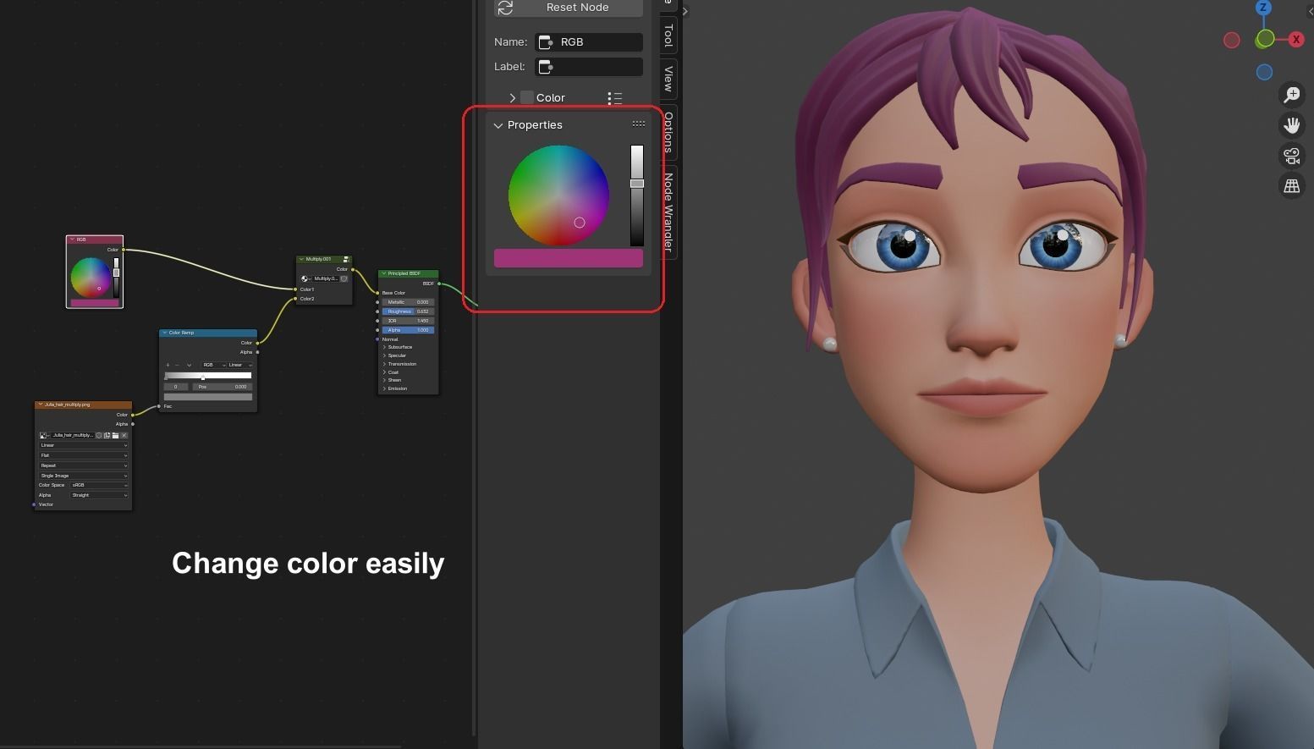This screenshot has height=749, width=1314.
Task: Click the red negative X gizmo circle
Action: (x=1232, y=40)
